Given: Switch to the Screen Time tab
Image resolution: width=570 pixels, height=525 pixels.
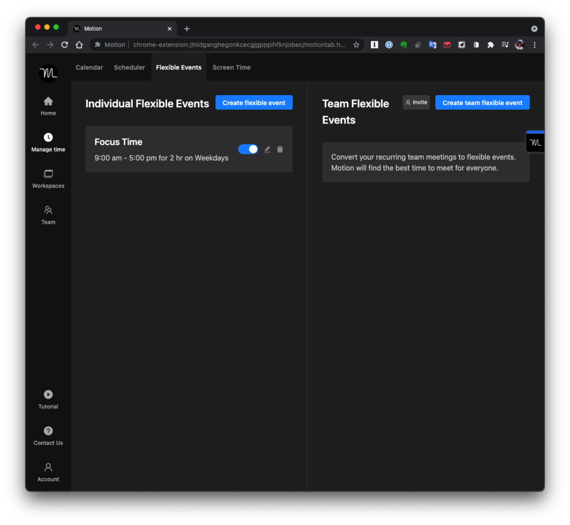Looking at the screenshot, I should 232,67.
